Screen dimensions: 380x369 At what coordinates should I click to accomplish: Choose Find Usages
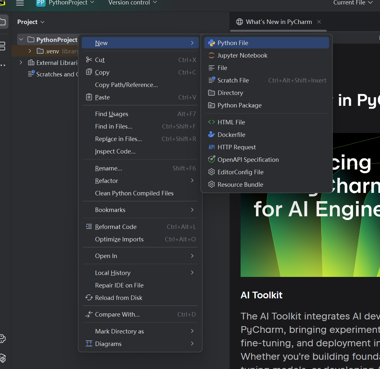click(140, 114)
